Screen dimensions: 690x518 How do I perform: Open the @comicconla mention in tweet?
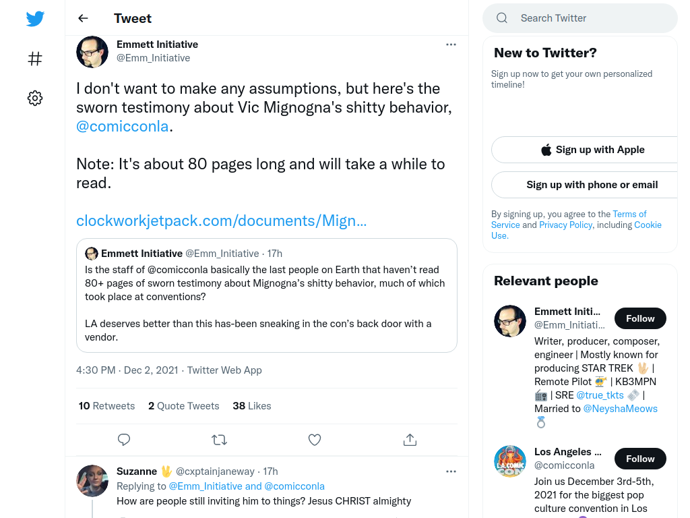[x=123, y=126]
